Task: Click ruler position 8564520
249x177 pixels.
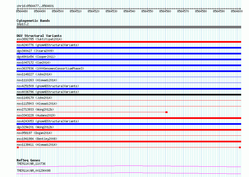Action: (x=93, y=11)
